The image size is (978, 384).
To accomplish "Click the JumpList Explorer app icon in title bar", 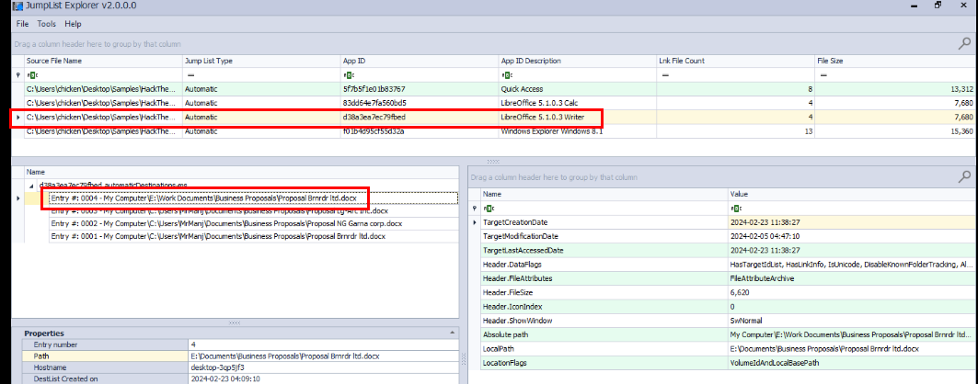I will point(18,6).
